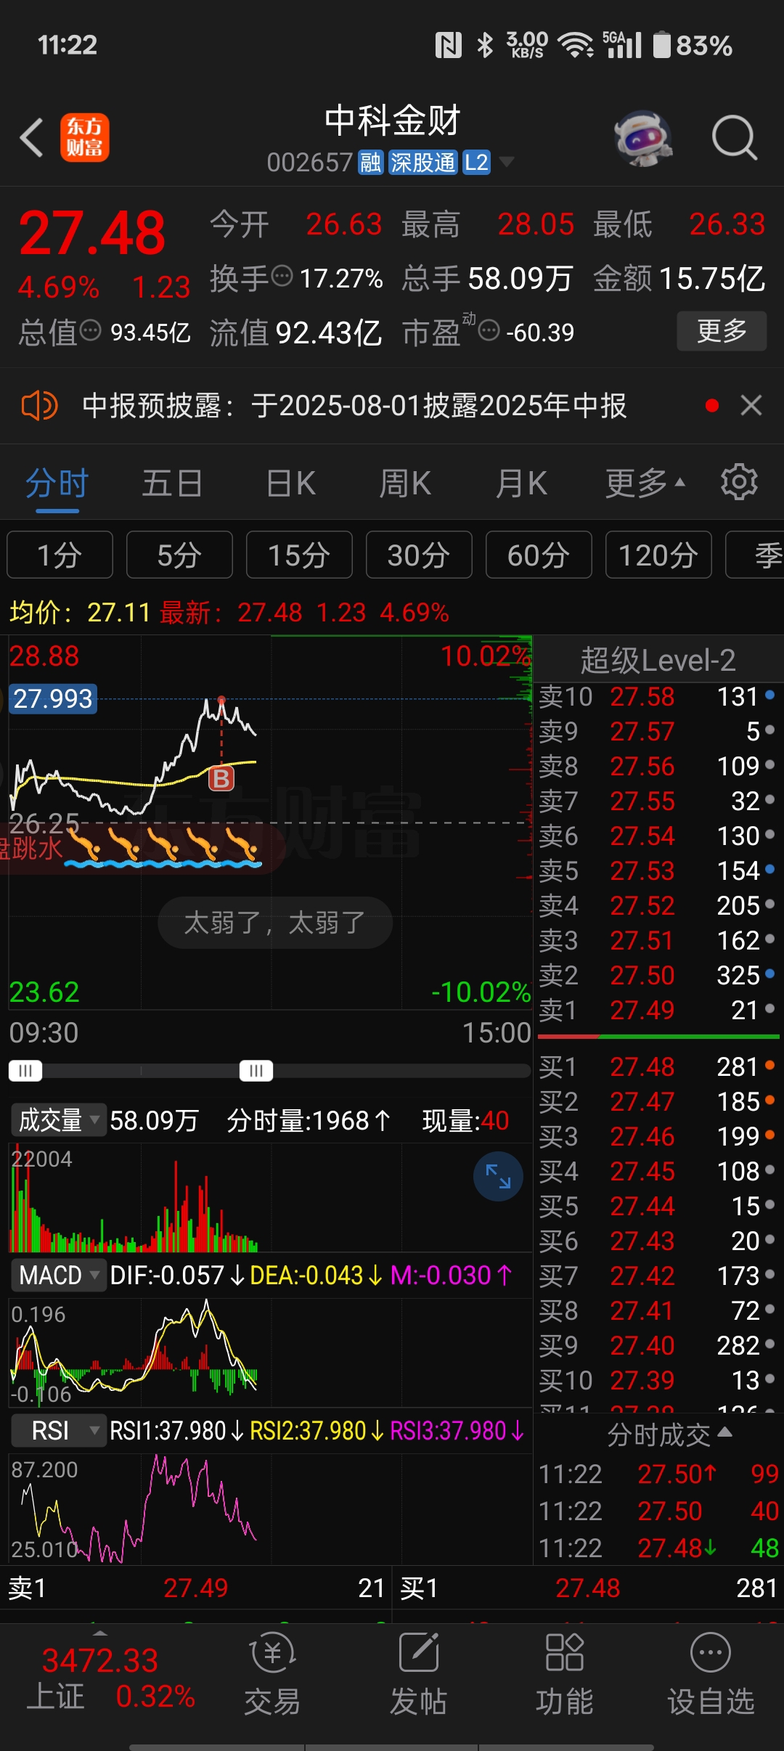Open the 东方财富 logo icon
Viewport: 784px width, 1751px height.
(85, 137)
